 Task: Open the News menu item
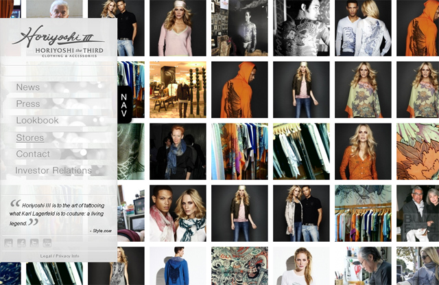28,87
